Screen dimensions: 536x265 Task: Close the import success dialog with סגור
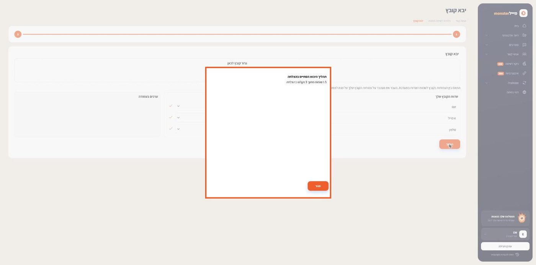tap(318, 186)
